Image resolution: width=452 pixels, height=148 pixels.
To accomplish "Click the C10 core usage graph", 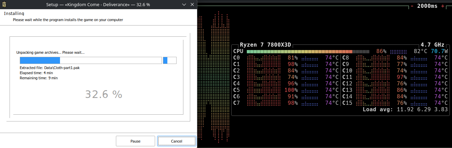I will (373, 71).
